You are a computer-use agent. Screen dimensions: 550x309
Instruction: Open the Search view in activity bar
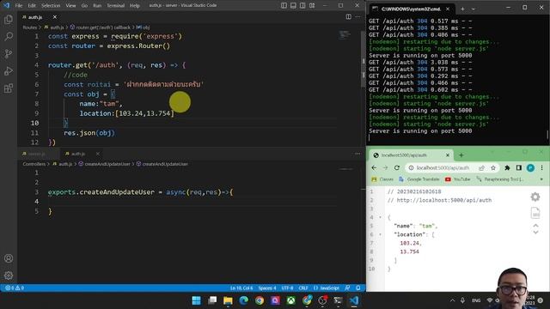(9, 36)
